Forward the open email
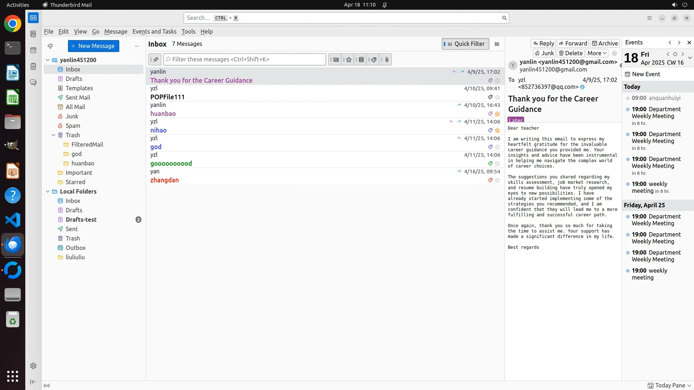The image size is (694, 390). click(x=573, y=43)
